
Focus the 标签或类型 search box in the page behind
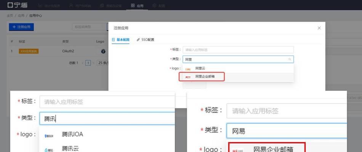90,27
